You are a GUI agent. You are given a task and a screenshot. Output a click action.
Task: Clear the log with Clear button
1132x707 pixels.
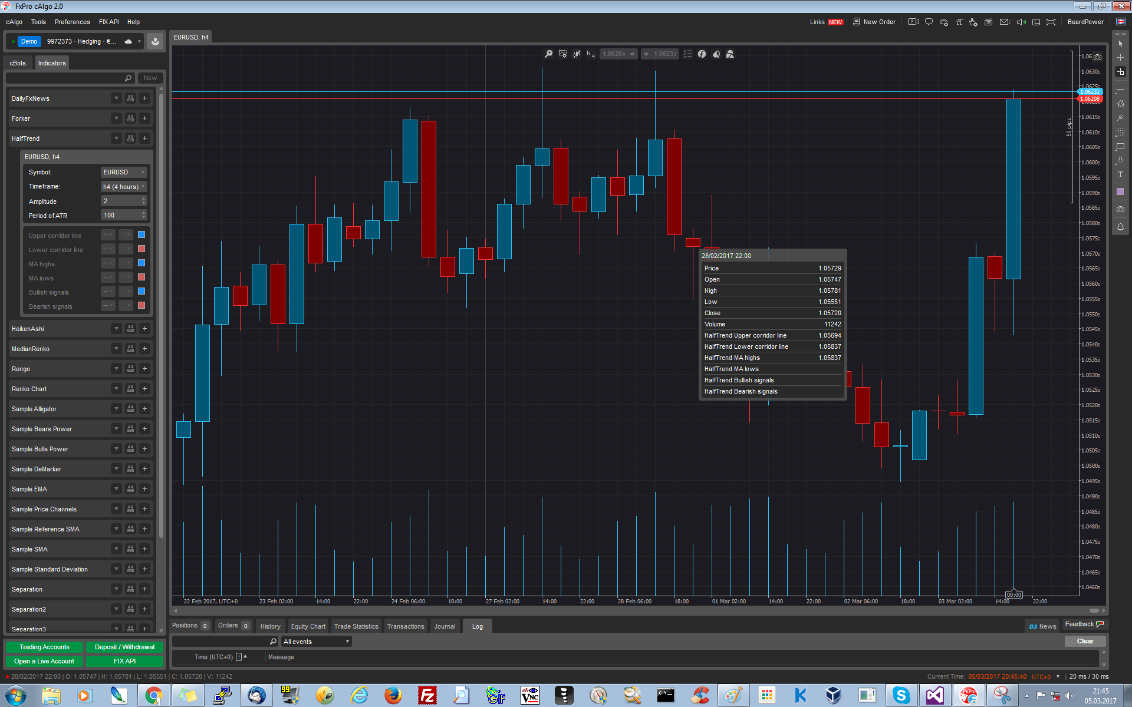(1085, 641)
